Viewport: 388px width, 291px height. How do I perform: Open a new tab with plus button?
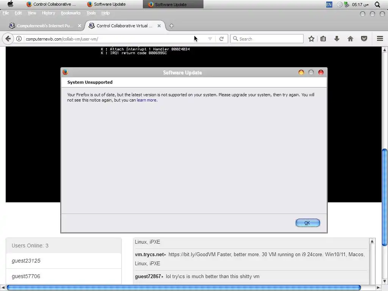coord(172,26)
